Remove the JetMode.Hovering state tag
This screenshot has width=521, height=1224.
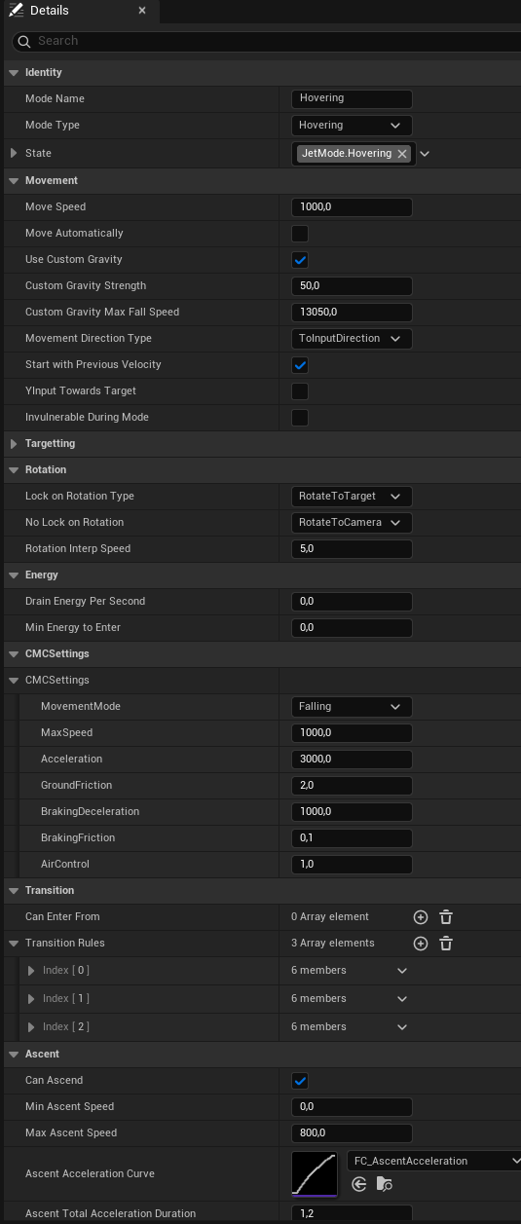click(402, 154)
